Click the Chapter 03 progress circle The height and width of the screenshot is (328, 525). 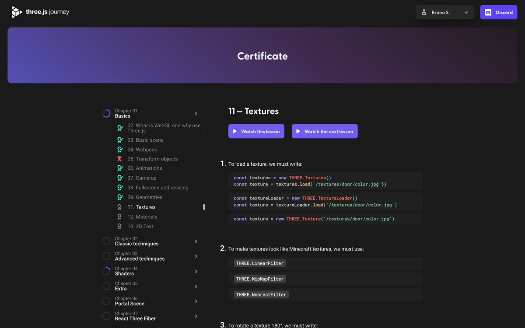tap(106, 256)
